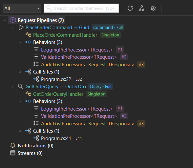Refresh the pipeline tree view
Viewport: 193px width, 168px height.
(130, 9)
